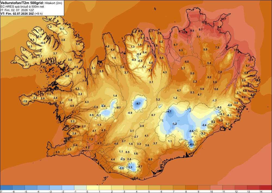Click the temperature value '-1.2' on Vatnajökull

coord(174,124)
